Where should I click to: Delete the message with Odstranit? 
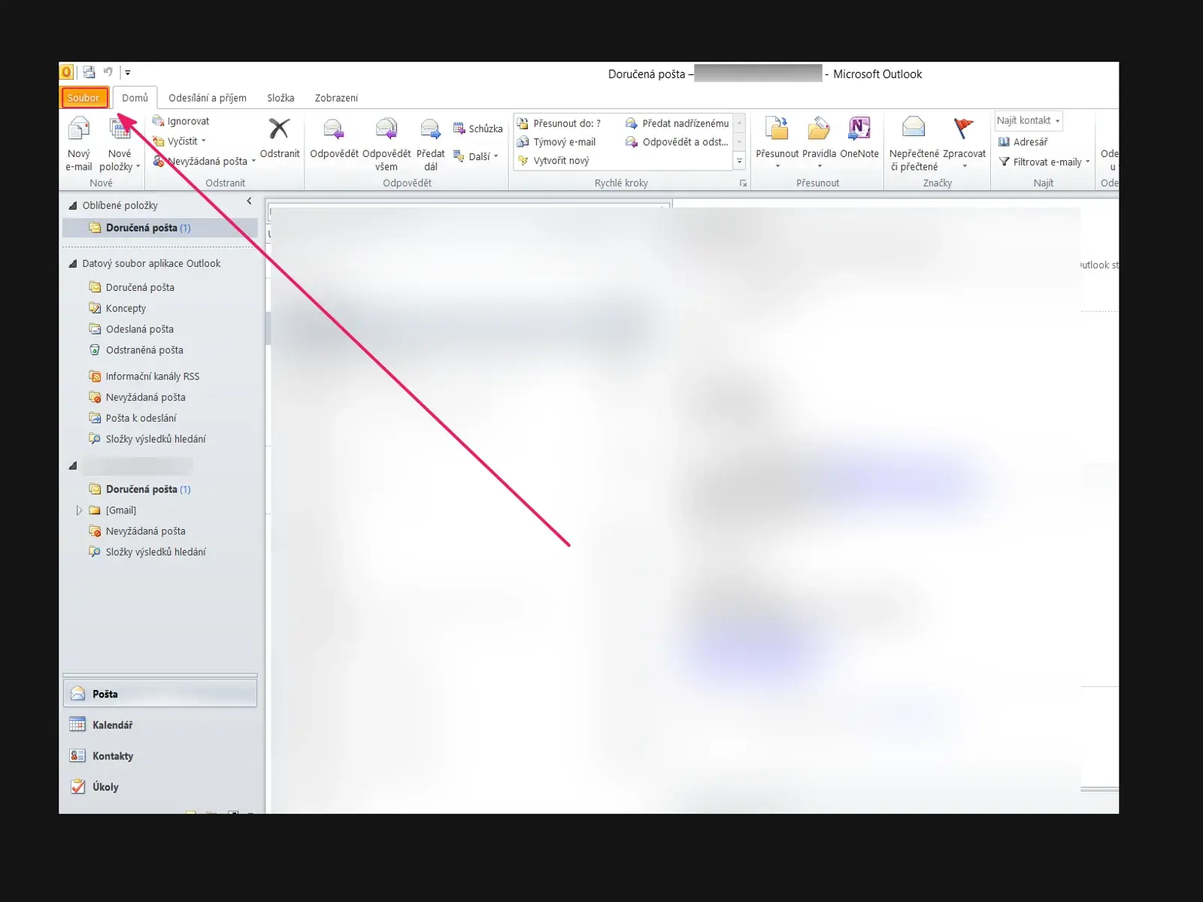280,138
